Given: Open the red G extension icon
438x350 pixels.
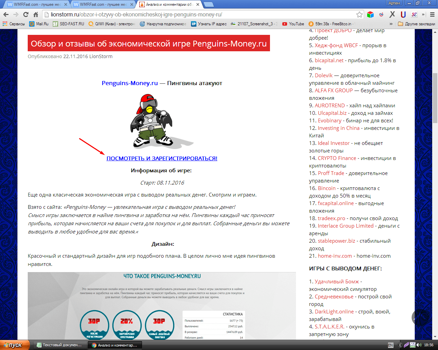Looking at the screenshot, I should pyautogui.click(x=381, y=14).
